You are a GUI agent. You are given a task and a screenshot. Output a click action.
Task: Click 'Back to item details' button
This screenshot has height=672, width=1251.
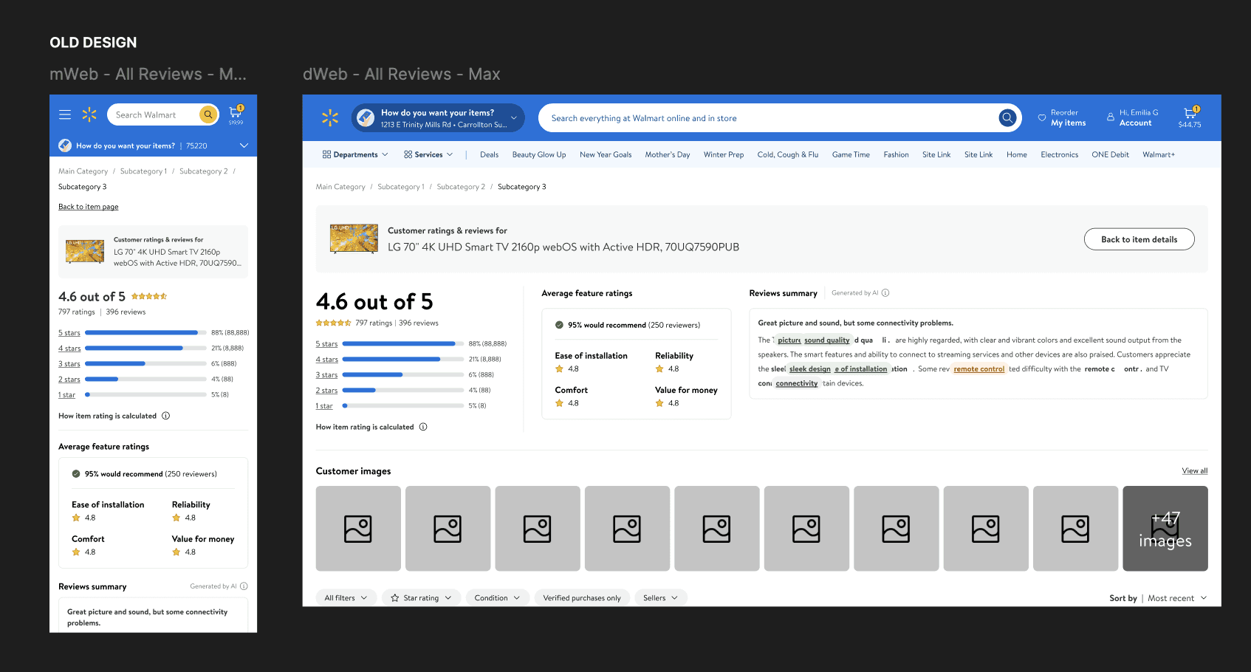click(x=1139, y=239)
